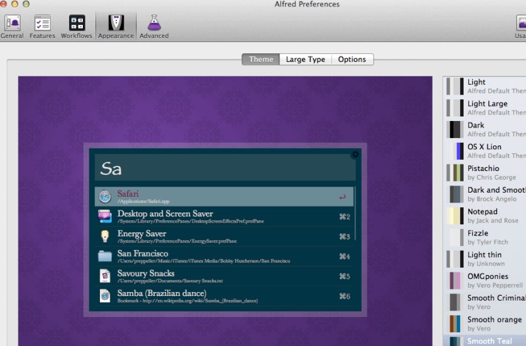Switch to the Large Type tab
This screenshot has width=526, height=346.
coord(305,59)
